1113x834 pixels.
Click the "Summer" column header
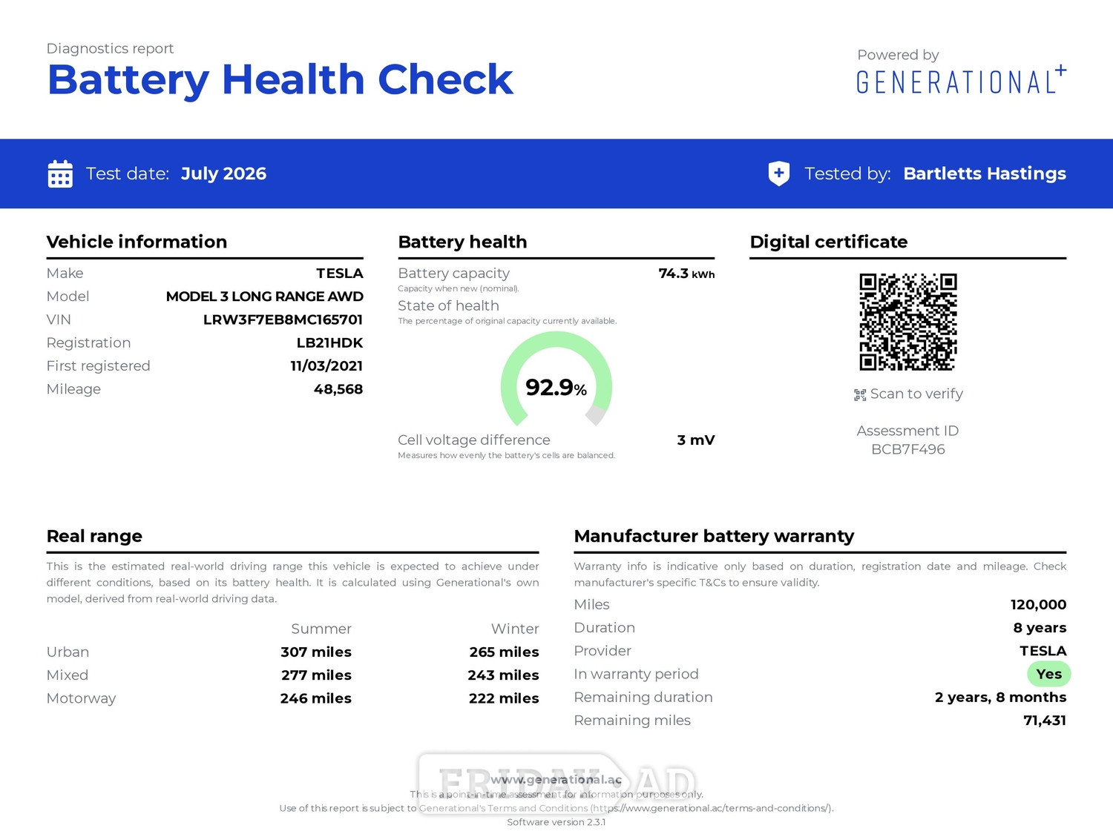[x=321, y=629]
